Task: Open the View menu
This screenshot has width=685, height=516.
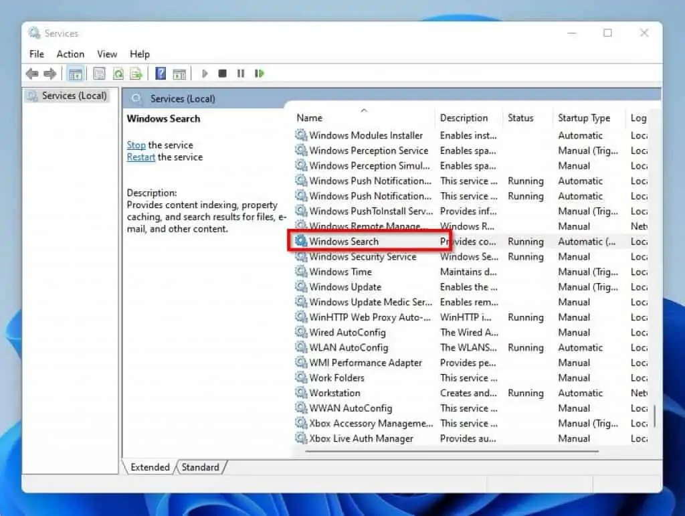Action: 106,54
